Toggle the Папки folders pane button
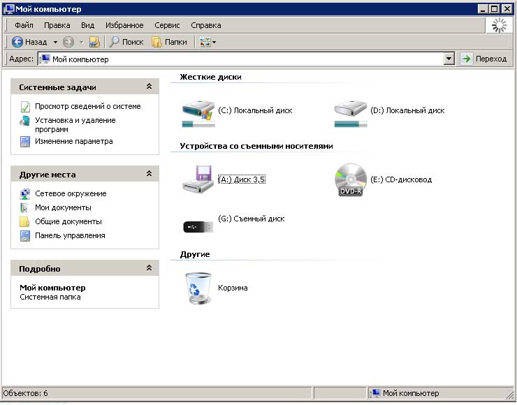 tap(169, 42)
